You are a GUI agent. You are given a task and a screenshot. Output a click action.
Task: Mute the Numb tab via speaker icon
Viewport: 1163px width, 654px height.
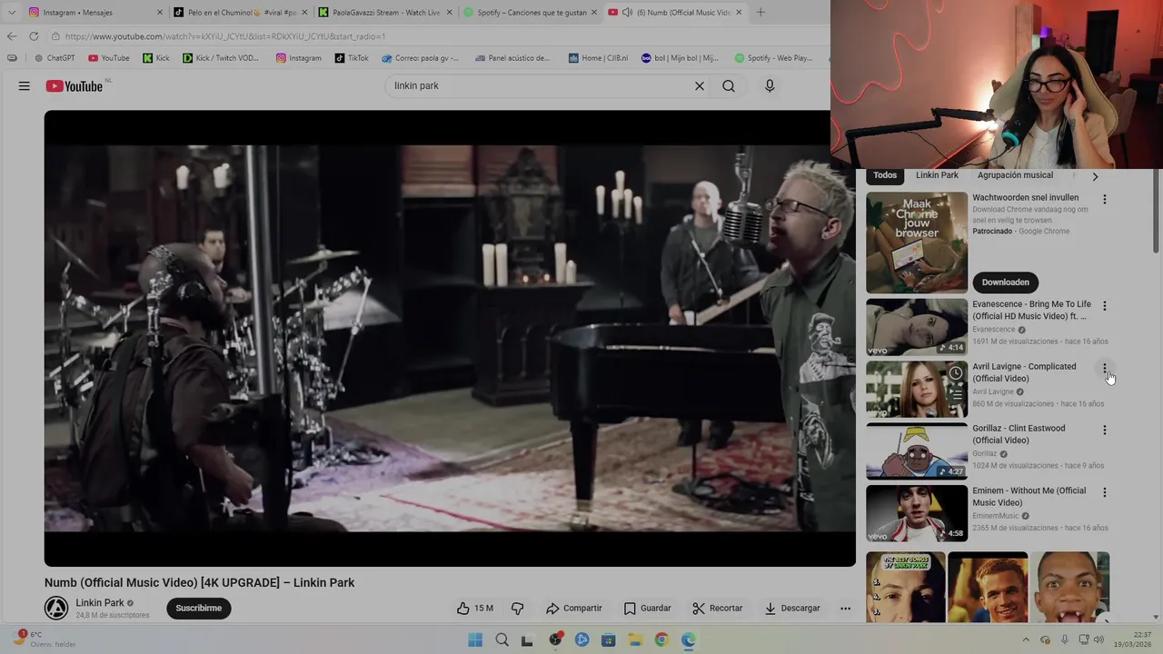click(x=627, y=13)
